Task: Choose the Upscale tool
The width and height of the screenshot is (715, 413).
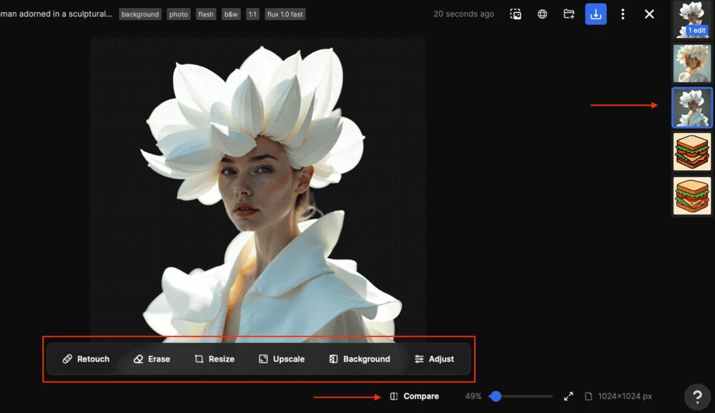Action: tap(282, 359)
